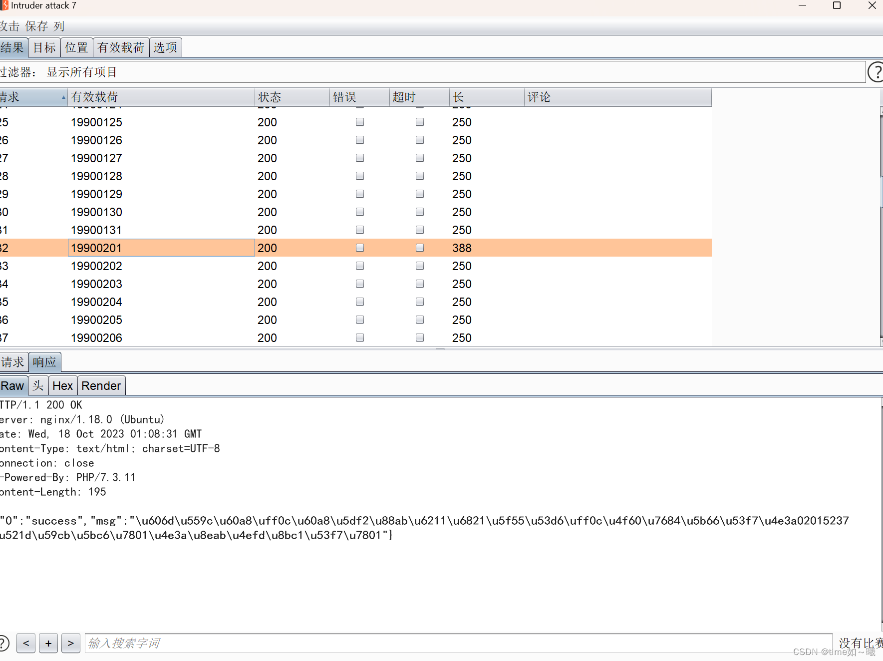Toggle 超时 checkbox for payload 19900201
Viewport: 883px width, 661px height.
point(420,248)
